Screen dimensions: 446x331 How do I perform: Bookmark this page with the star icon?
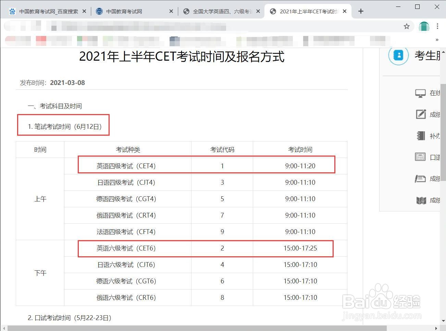[x=407, y=26]
